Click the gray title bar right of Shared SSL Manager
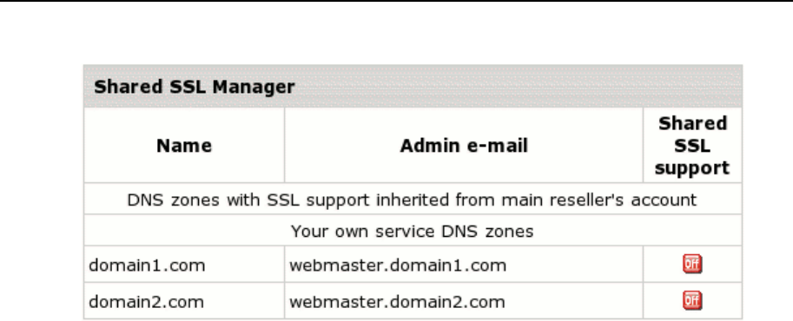This screenshot has width=793, height=321. click(x=516, y=86)
